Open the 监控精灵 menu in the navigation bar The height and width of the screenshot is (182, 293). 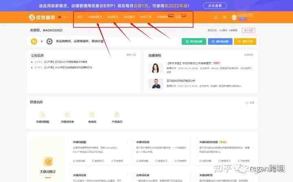click(x=129, y=17)
